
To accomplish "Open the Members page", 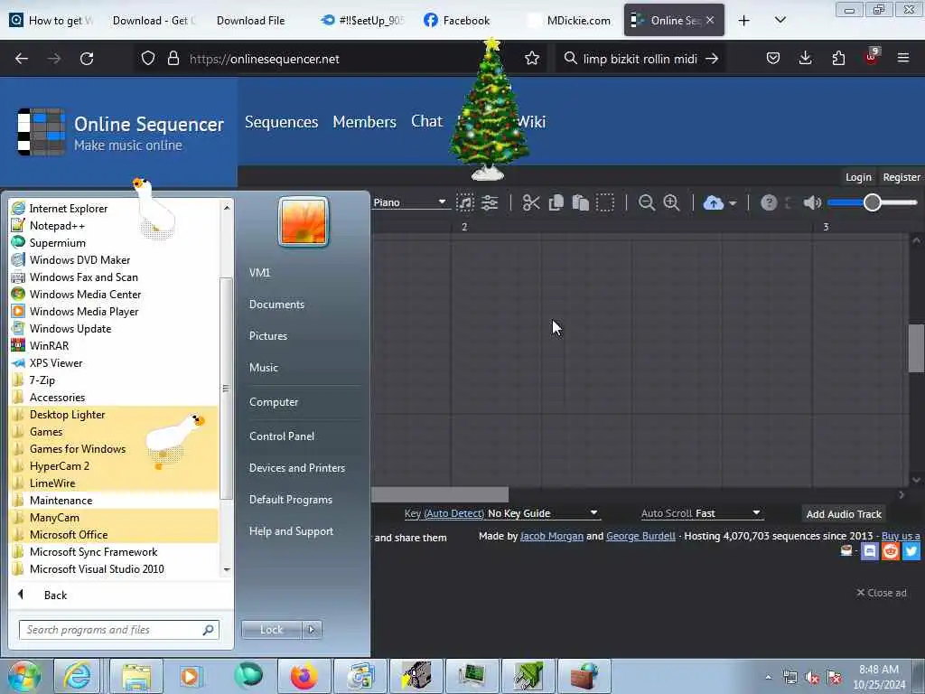I will (x=365, y=122).
